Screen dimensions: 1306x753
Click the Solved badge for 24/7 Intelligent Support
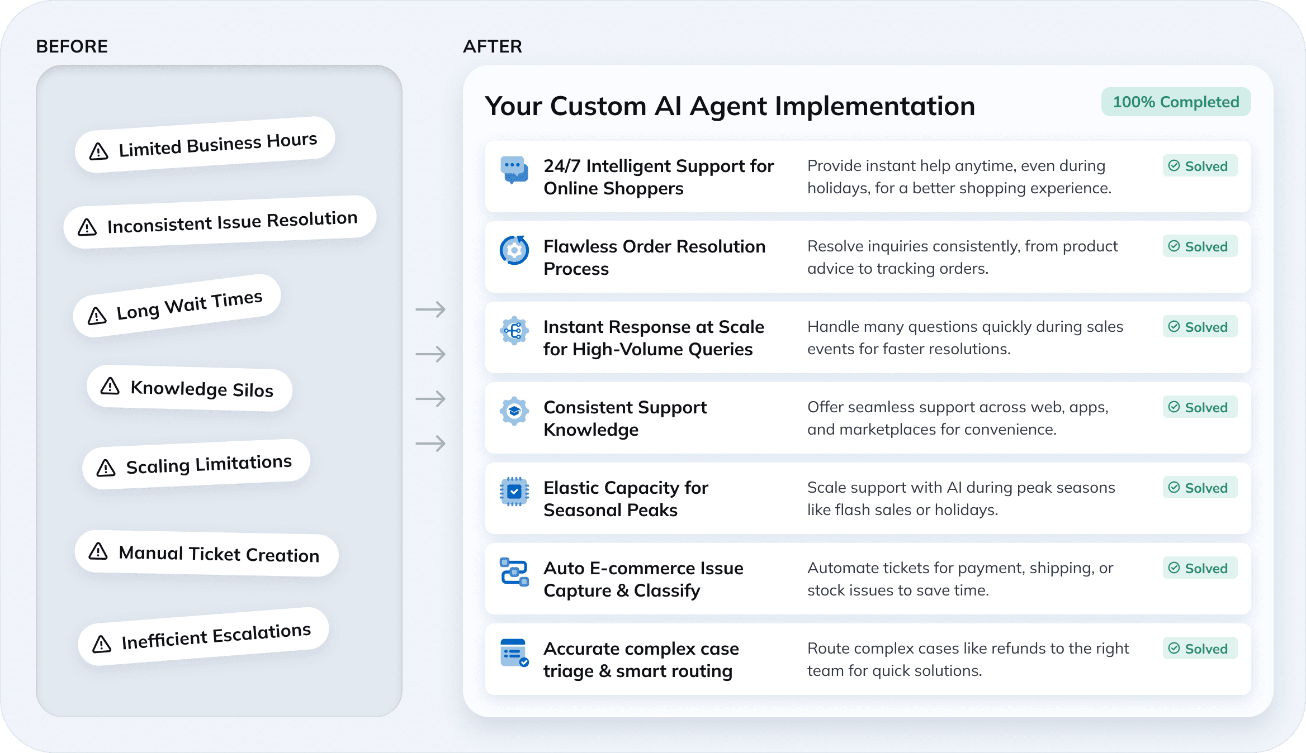click(x=1200, y=166)
